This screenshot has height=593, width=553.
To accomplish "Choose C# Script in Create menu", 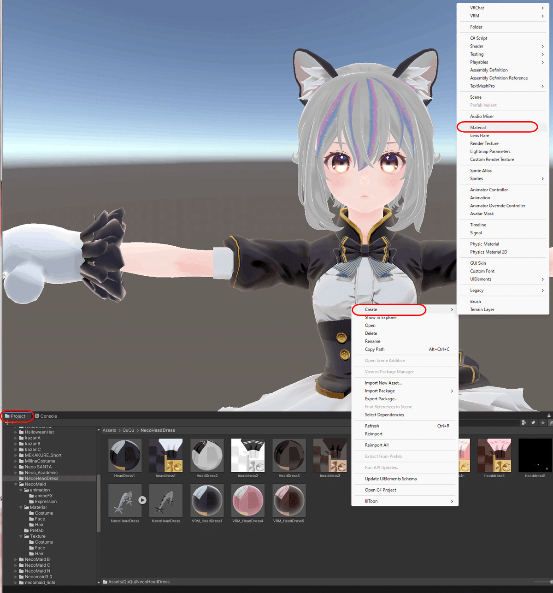I will point(503,38).
